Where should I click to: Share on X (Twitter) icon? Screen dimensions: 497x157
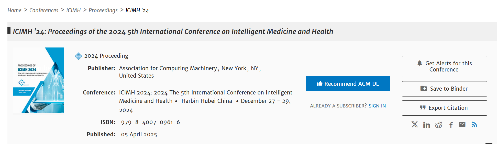click(x=415, y=124)
